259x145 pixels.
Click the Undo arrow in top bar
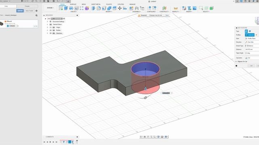click(x=58, y=1)
